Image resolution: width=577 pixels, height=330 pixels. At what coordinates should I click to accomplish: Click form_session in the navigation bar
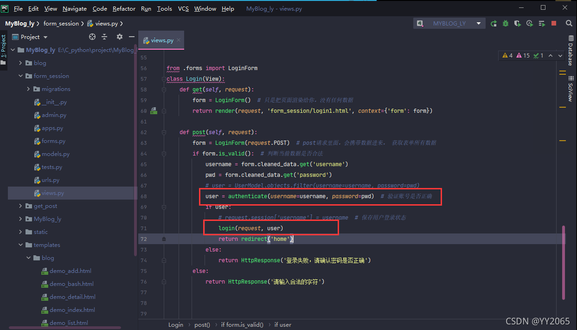click(x=61, y=23)
